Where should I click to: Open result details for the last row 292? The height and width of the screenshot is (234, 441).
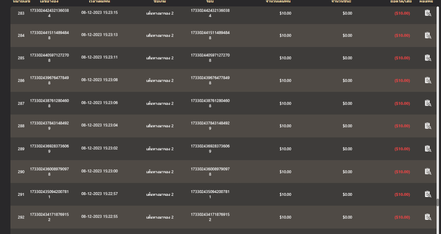click(428, 217)
